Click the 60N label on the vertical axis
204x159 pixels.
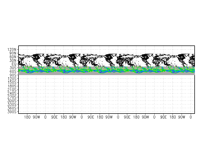point(13,57)
